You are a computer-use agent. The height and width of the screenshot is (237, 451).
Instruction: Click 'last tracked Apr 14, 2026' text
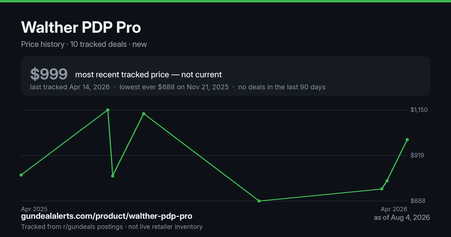[x=70, y=87]
